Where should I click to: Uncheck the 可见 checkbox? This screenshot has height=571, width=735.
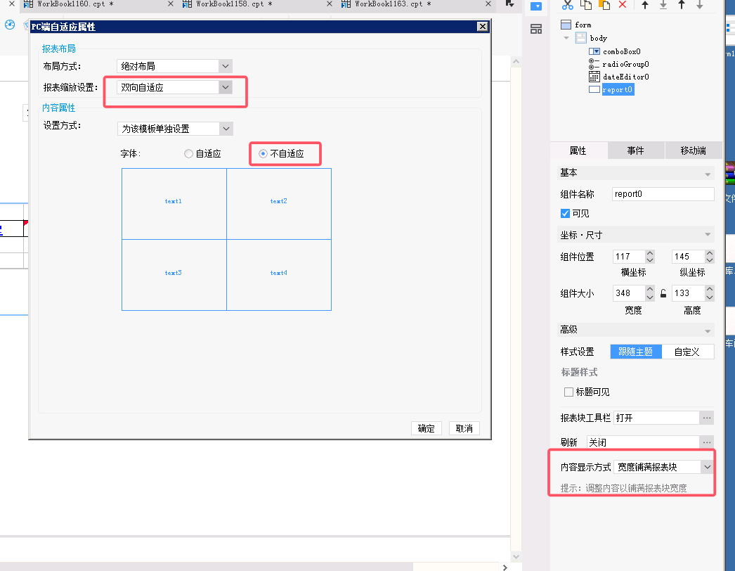tap(566, 214)
